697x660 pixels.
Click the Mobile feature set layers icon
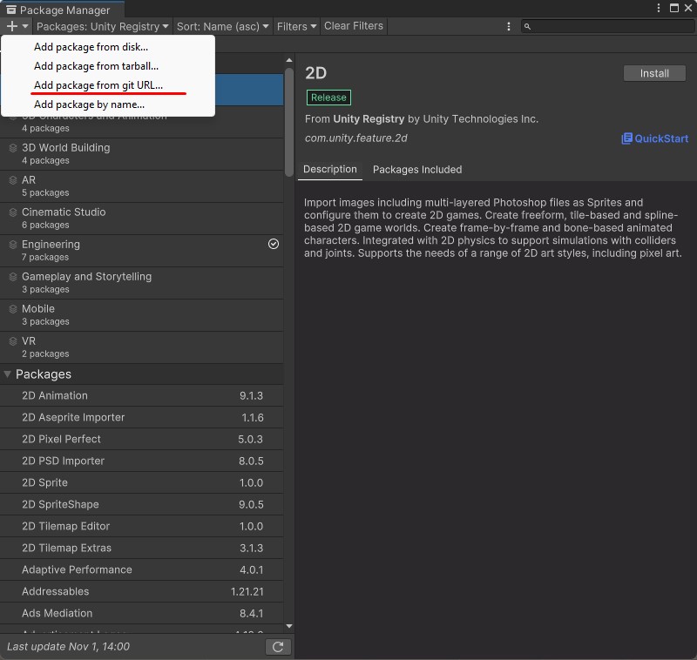[x=13, y=309]
